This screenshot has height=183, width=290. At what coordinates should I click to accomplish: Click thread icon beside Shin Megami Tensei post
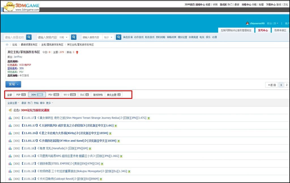tap(10, 118)
